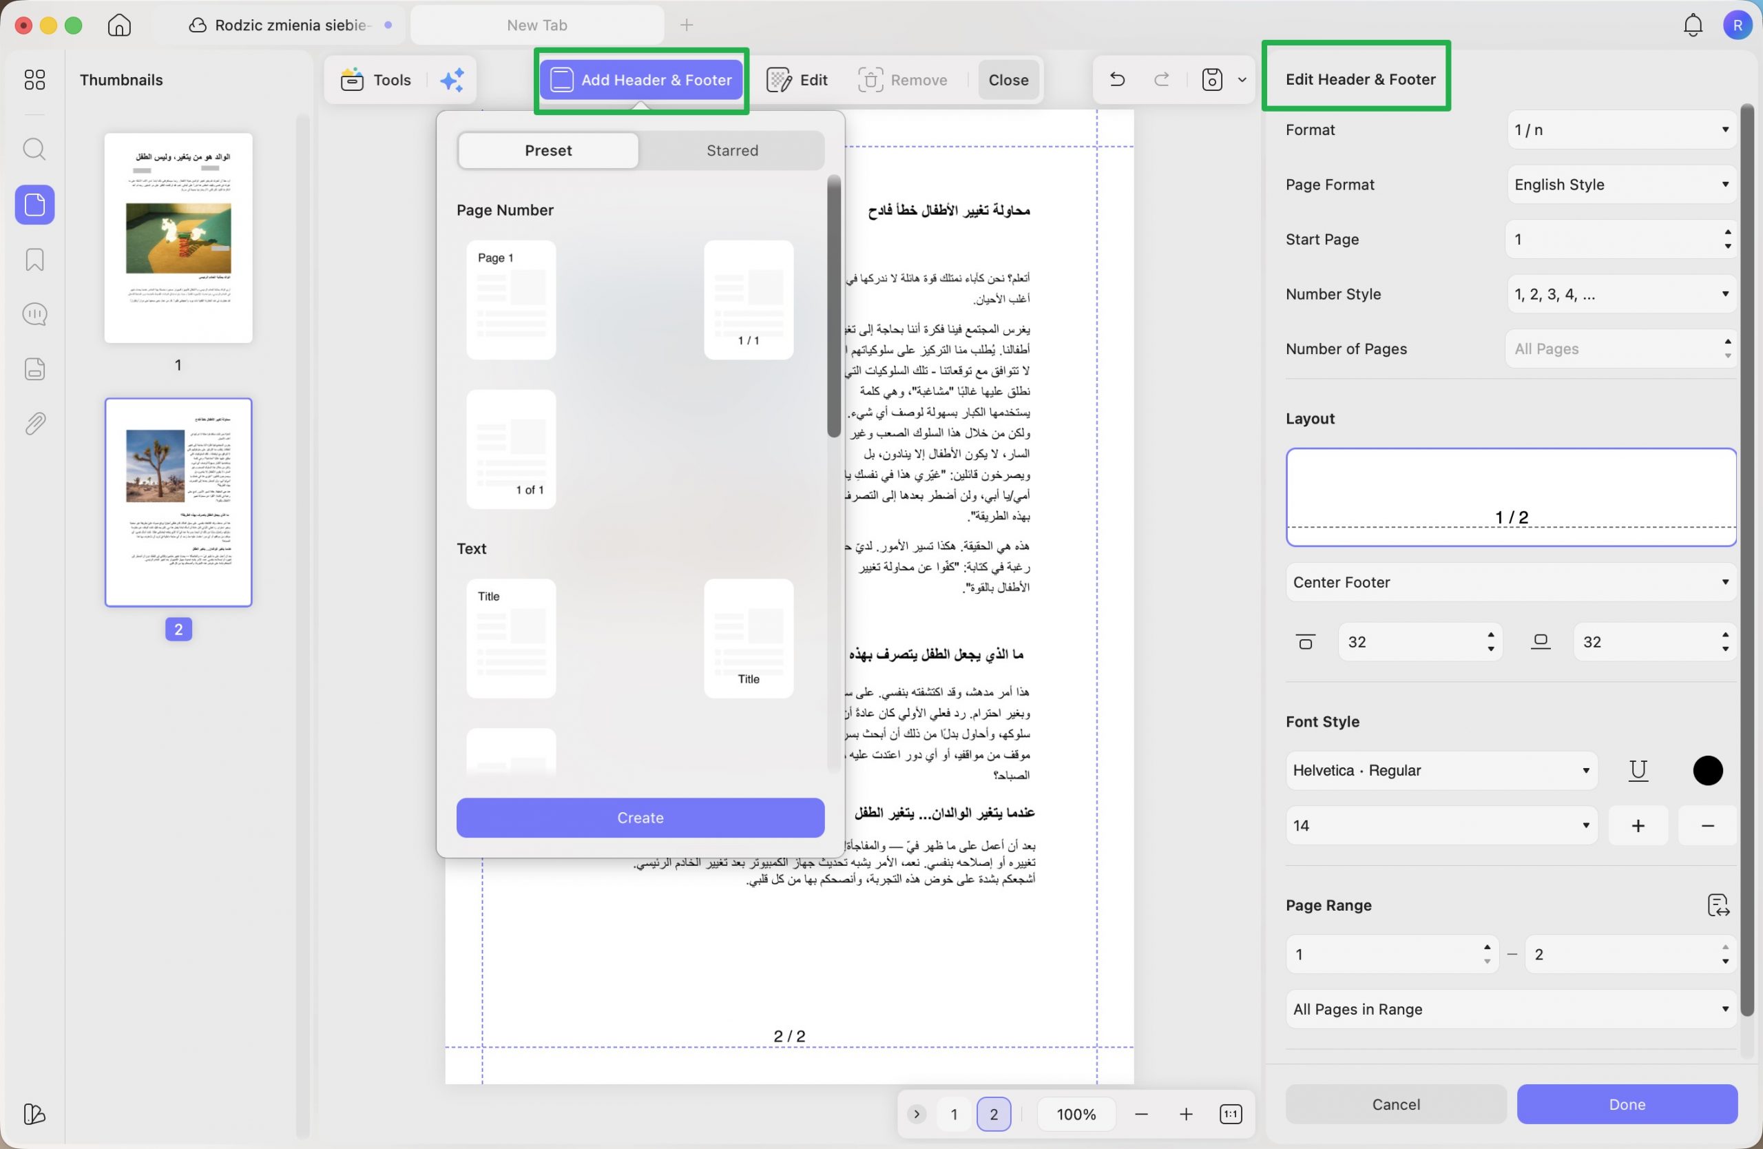Open the Helvetica Regular font dropdown
The height and width of the screenshot is (1149, 1763).
click(1441, 770)
